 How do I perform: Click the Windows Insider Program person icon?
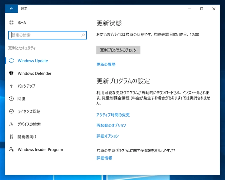point(11,149)
